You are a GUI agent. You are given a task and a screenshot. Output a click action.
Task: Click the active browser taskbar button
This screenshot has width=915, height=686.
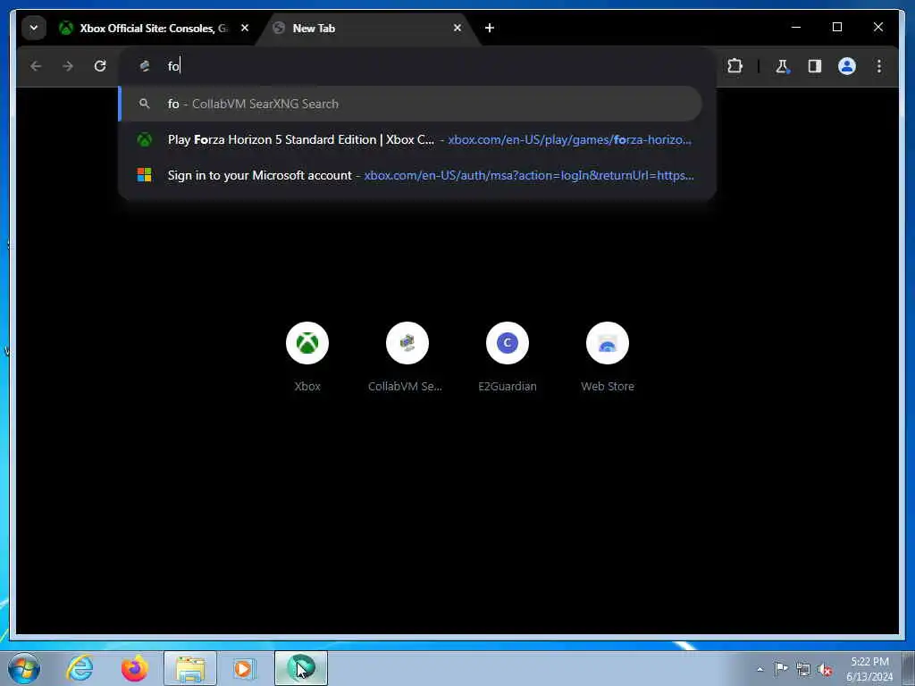[301, 668]
